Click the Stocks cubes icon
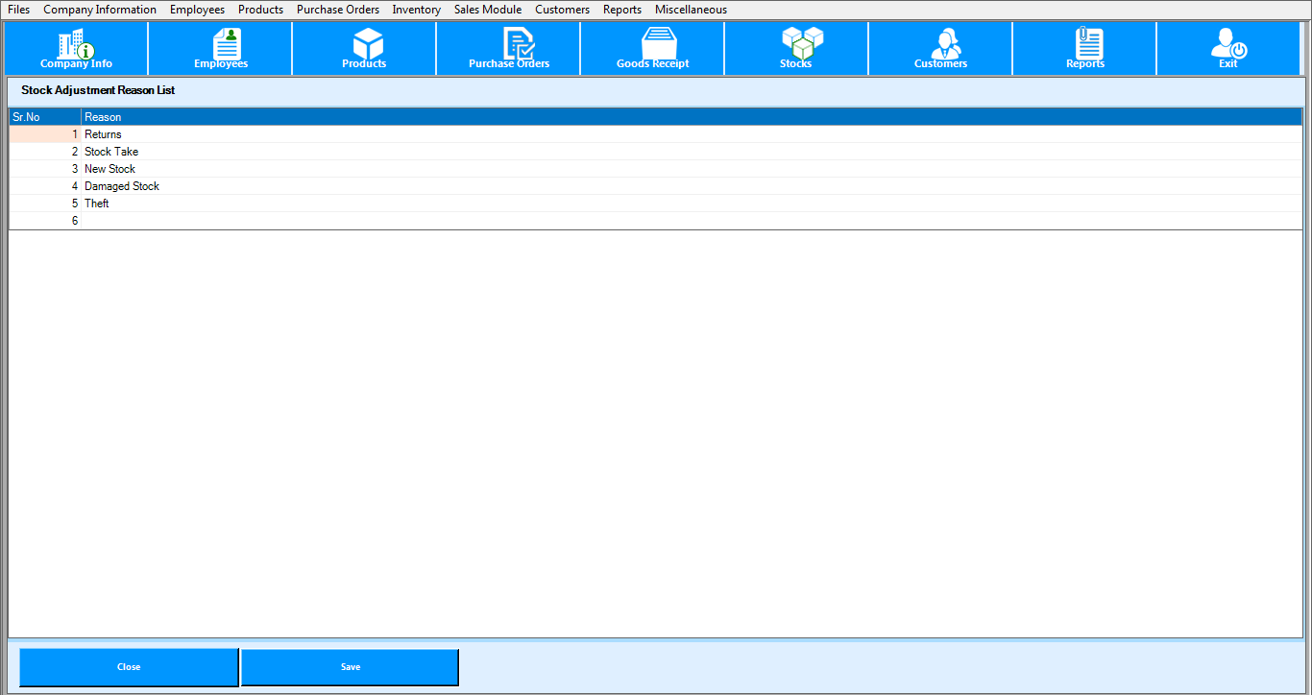The image size is (1312, 695). (x=796, y=48)
